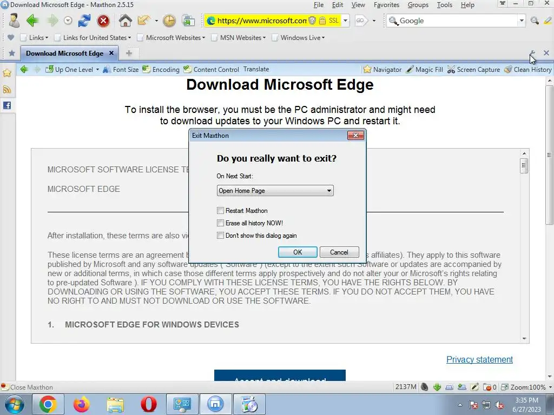This screenshot has height=415, width=554.
Task: Open Encoding toolbar item
Action: point(161,70)
